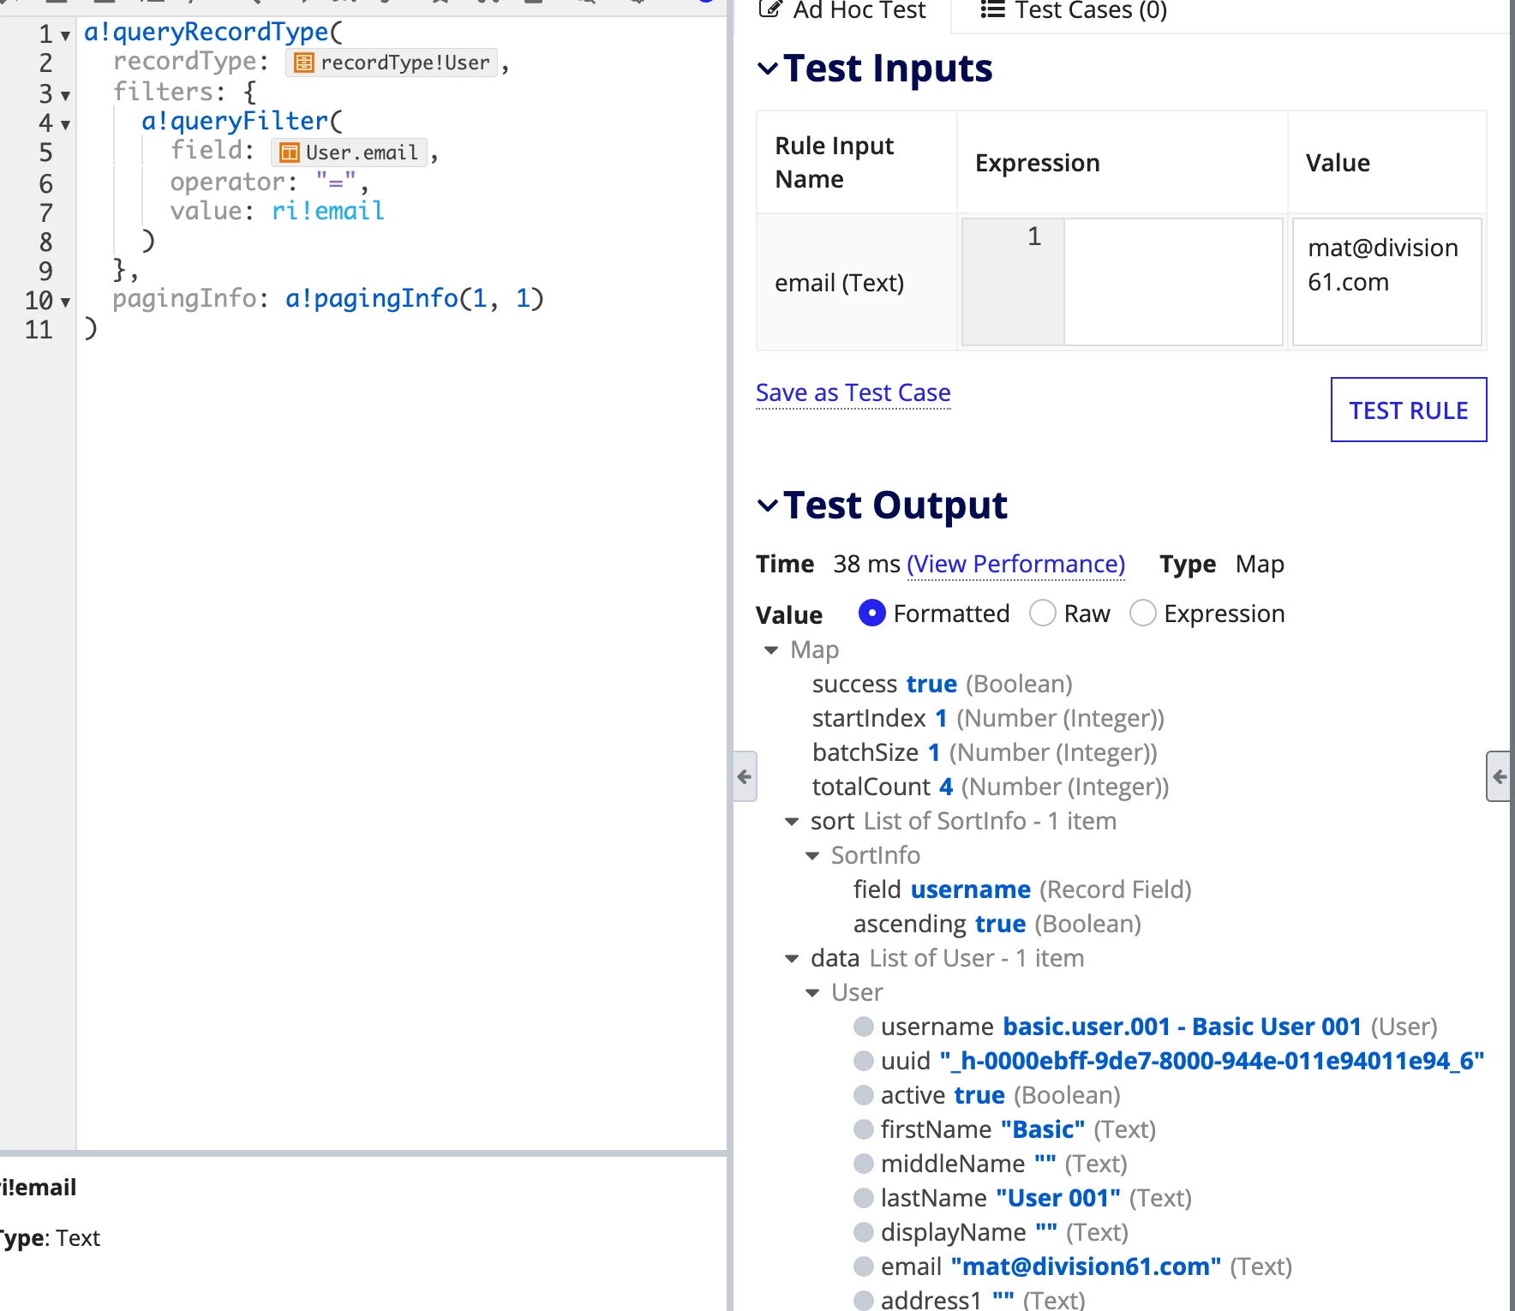The width and height of the screenshot is (1515, 1311).
Task: Click the Rule Input Name column header
Action: pos(856,162)
